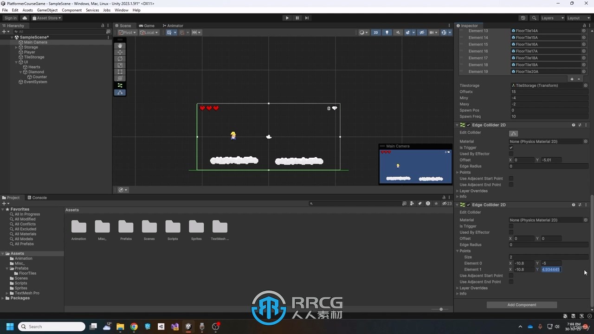Open the Layers dropdown

(552, 18)
